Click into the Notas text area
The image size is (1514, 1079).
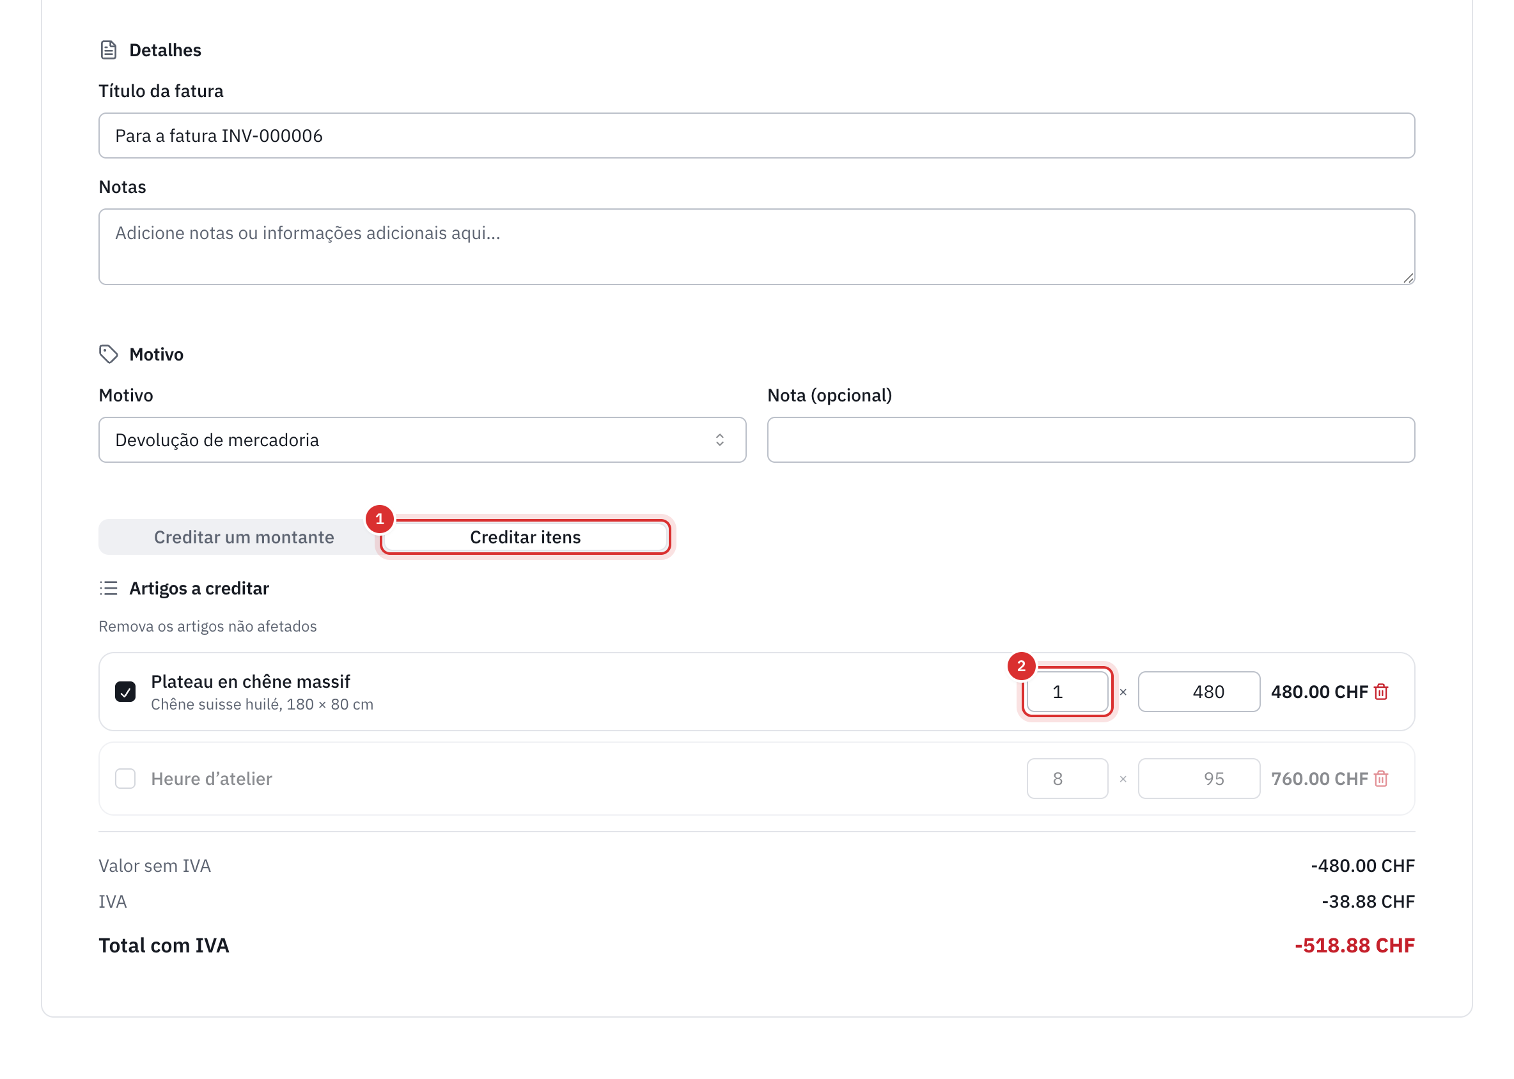coord(757,247)
